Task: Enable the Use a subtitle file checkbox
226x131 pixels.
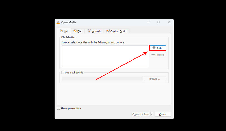Action: click(63, 73)
